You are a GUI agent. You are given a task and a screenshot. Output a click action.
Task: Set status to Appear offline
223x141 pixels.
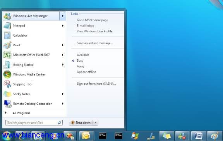pos(86,72)
